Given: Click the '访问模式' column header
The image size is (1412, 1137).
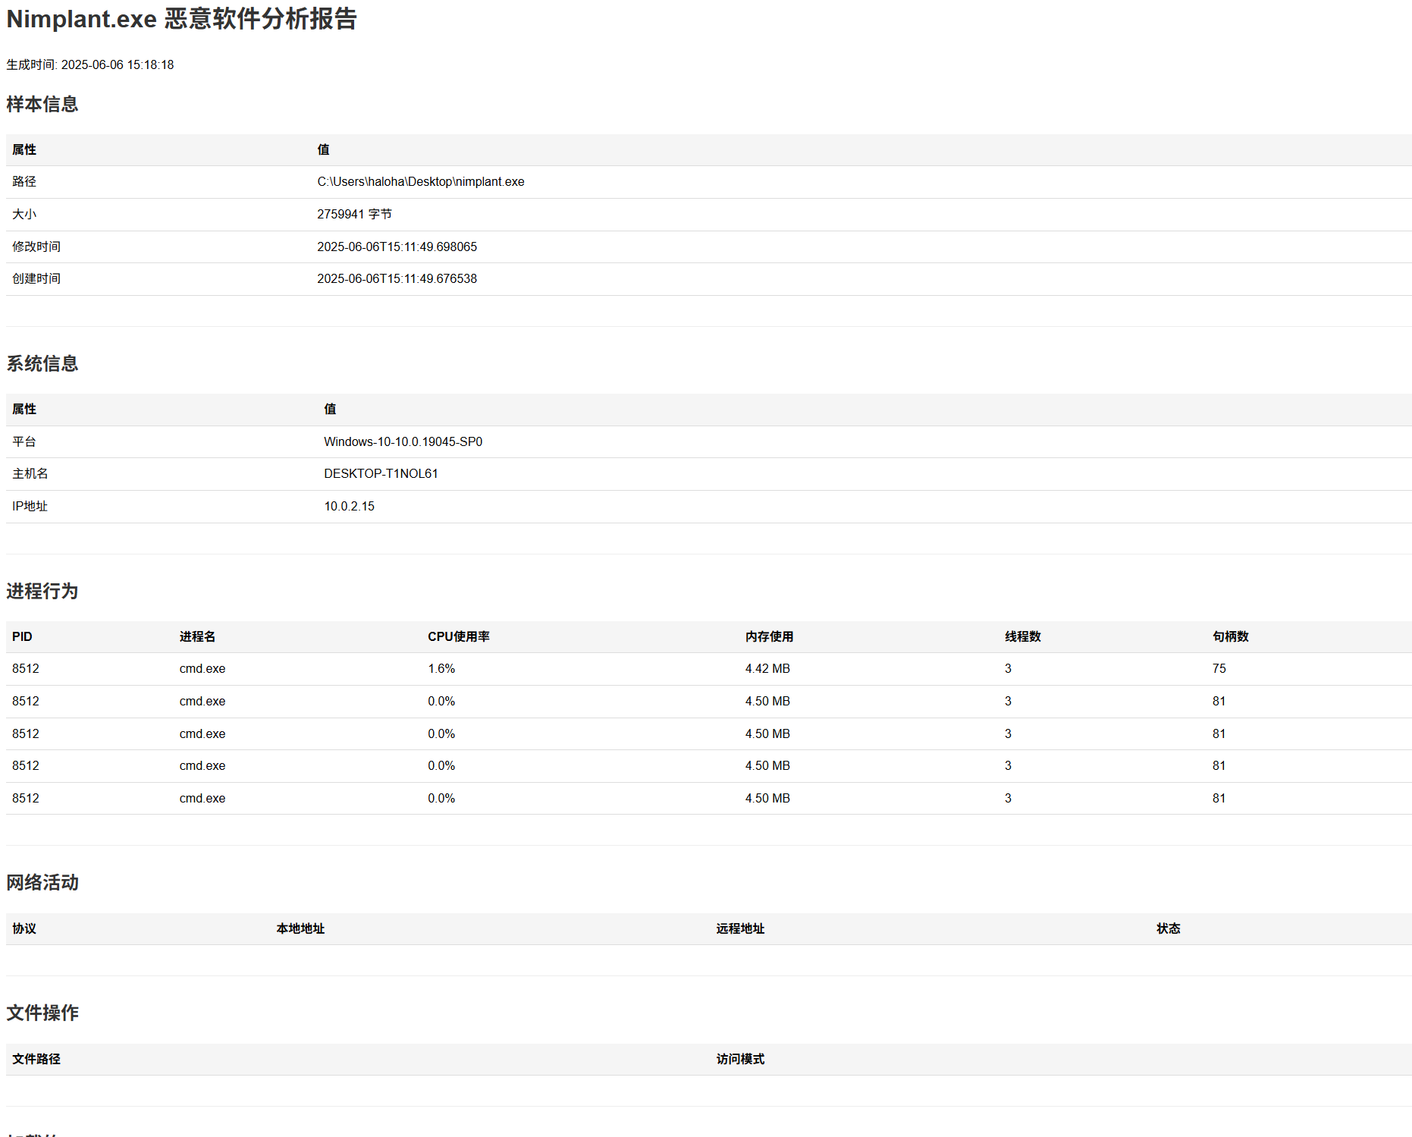Looking at the screenshot, I should (740, 1060).
